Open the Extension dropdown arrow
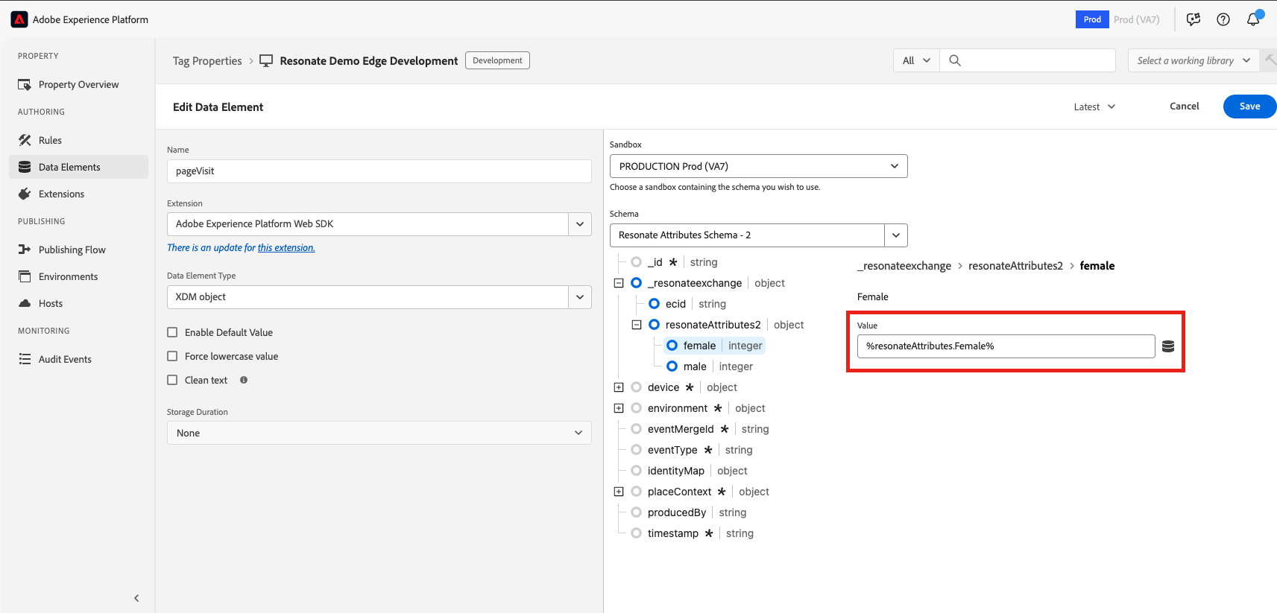Viewport: 1277px width, 613px height. pyautogui.click(x=580, y=224)
